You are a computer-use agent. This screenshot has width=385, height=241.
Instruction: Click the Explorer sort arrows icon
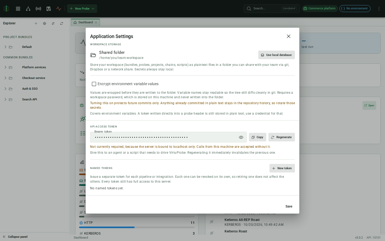click(53, 23)
